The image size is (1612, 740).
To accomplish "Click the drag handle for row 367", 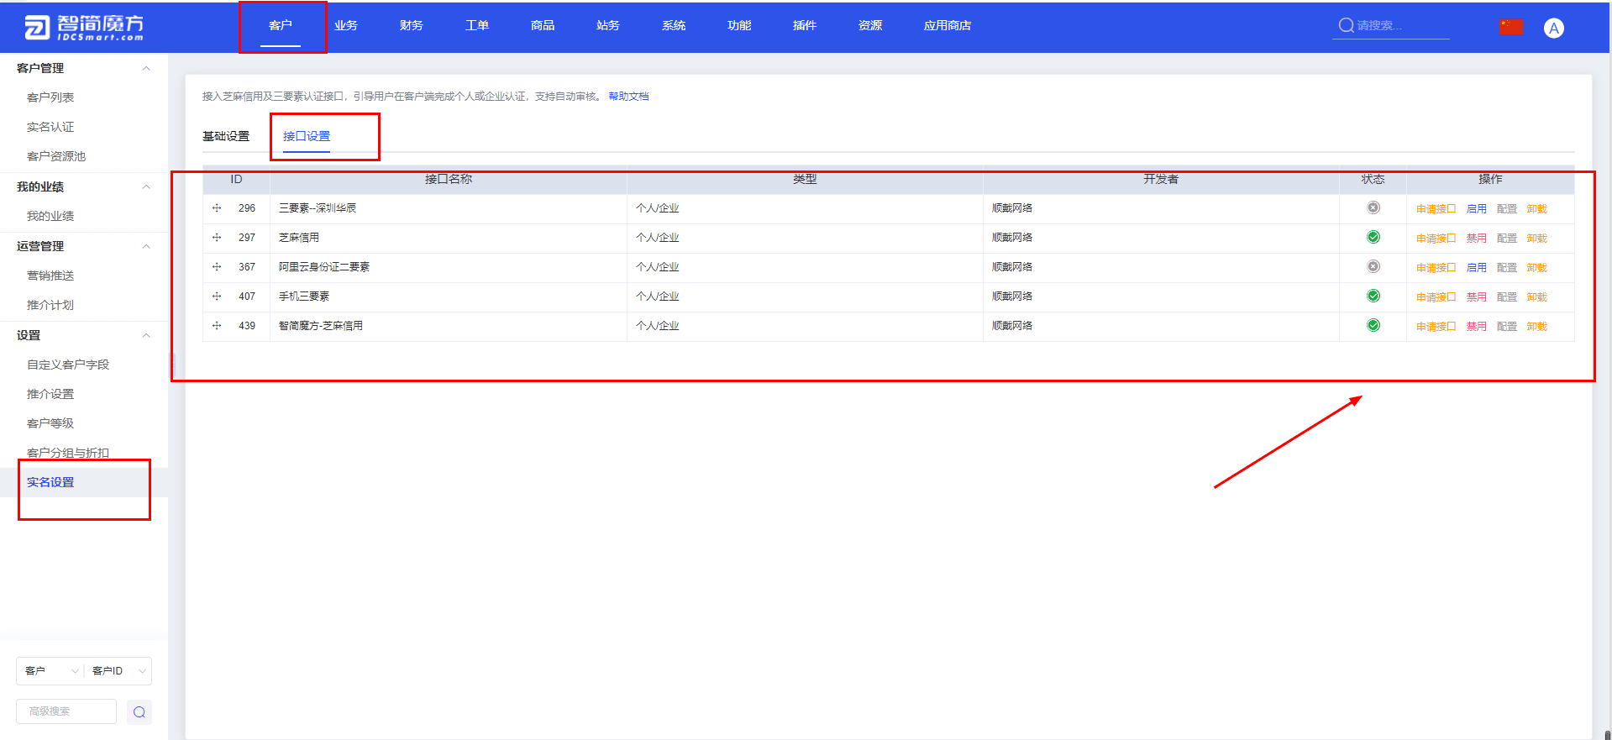I will (x=217, y=267).
